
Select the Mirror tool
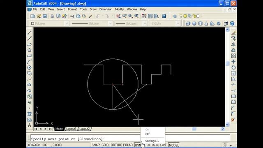(233, 44)
